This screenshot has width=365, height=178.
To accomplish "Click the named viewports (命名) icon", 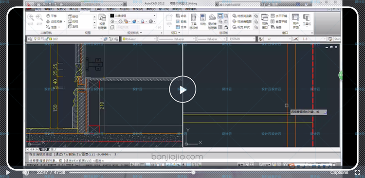I will [x=181, y=16].
